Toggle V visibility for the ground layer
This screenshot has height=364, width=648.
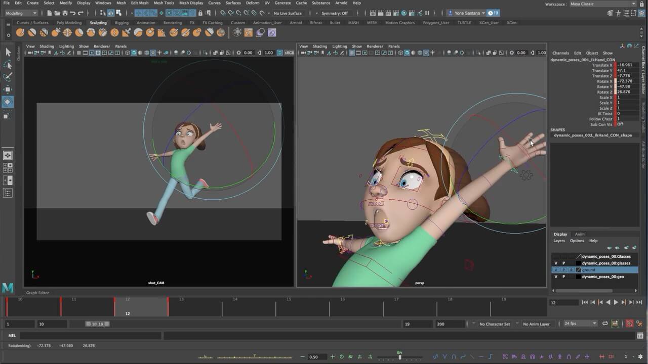(556, 270)
